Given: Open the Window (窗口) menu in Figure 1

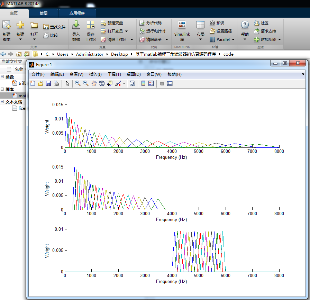Looking at the screenshot, I should (x=154, y=74).
